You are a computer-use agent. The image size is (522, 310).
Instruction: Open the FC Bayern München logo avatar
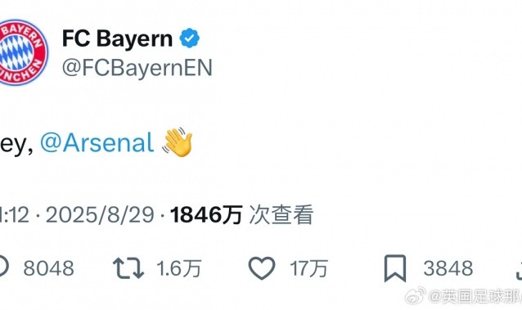tap(21, 52)
